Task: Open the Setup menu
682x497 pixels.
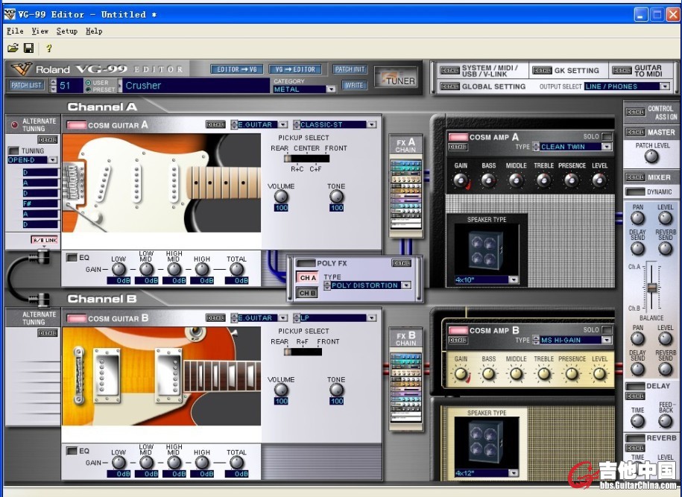Action: [66, 31]
